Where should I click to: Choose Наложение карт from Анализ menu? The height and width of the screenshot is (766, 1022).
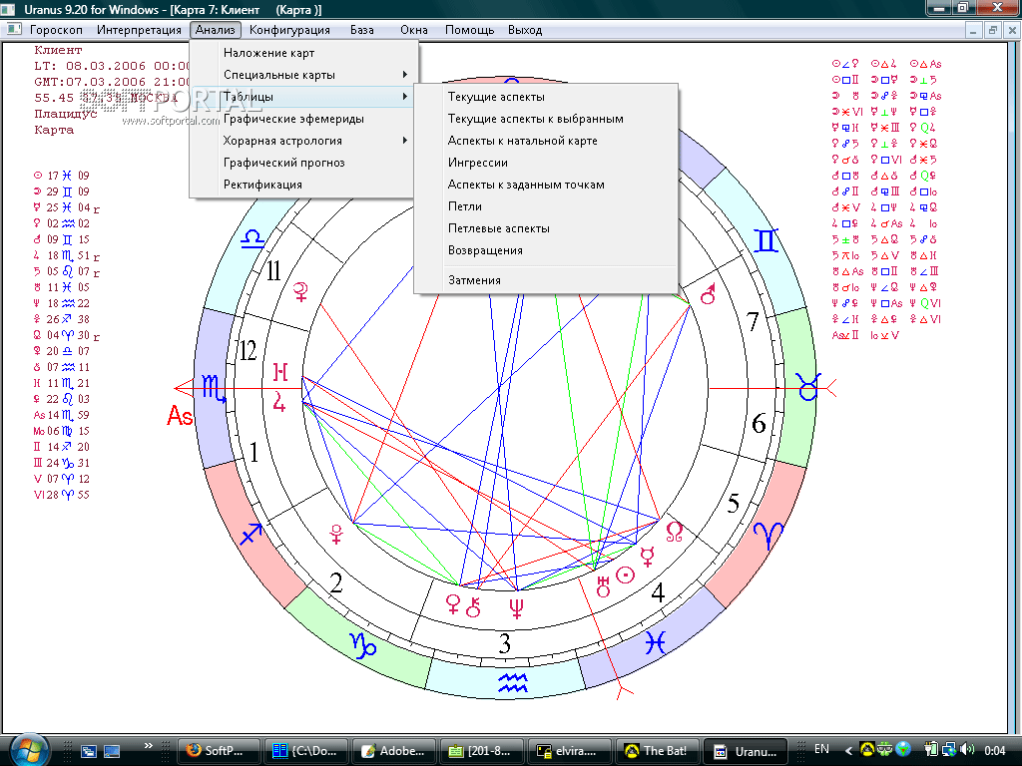303,53
